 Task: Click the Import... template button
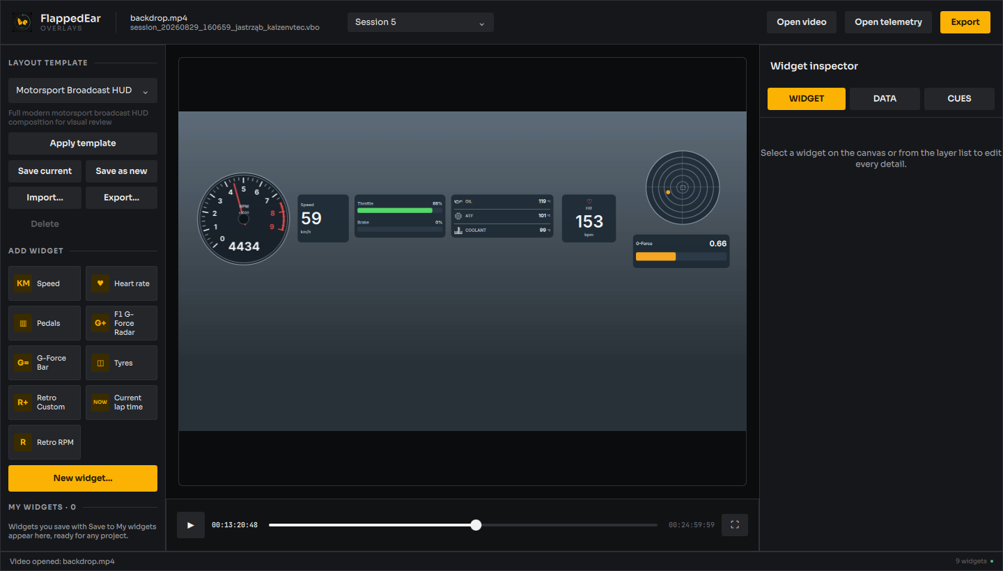45,198
